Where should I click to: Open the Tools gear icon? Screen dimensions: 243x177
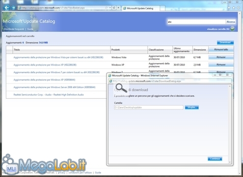(239, 8)
